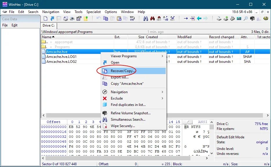Click the file list right scroll arrow
This screenshot has width=271, height=167.
[x=268, y=115]
